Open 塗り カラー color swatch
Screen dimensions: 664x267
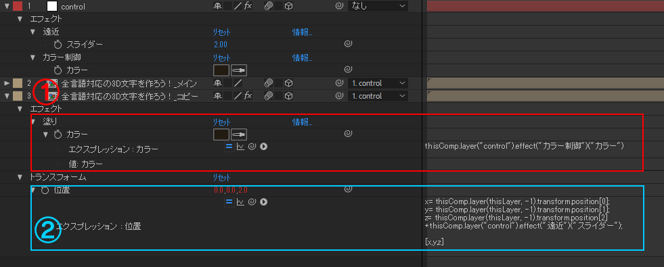tap(221, 135)
